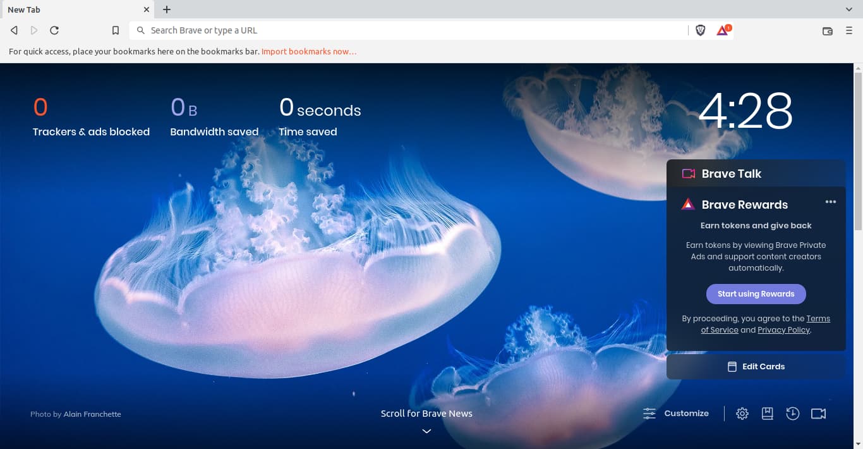Bookmark this page using bookmark icon
Screen dimensions: 863x449
tap(115, 30)
